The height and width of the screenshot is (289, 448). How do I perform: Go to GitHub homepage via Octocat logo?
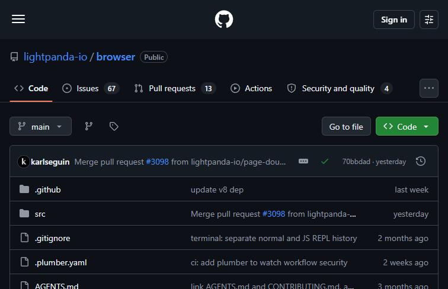pyautogui.click(x=224, y=19)
